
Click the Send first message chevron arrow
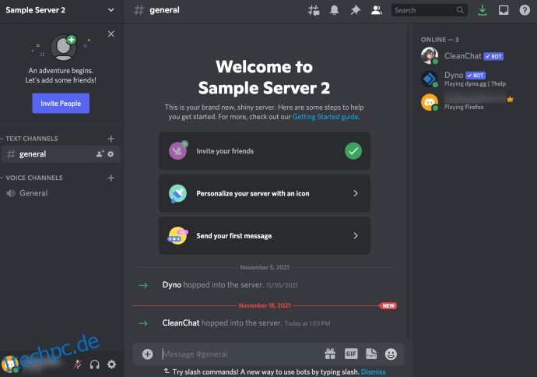click(356, 236)
